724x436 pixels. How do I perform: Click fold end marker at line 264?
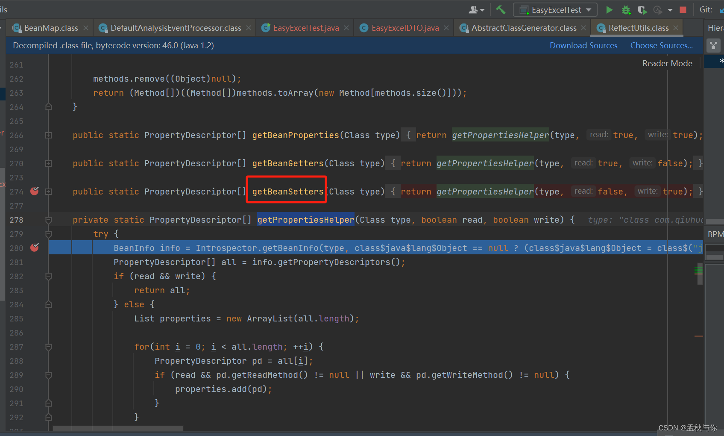point(49,107)
